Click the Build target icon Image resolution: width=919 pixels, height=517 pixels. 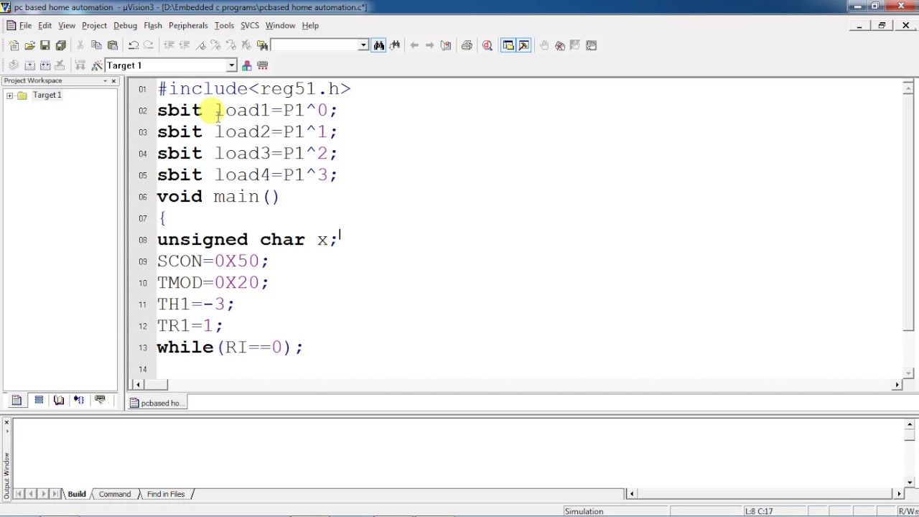click(x=29, y=65)
